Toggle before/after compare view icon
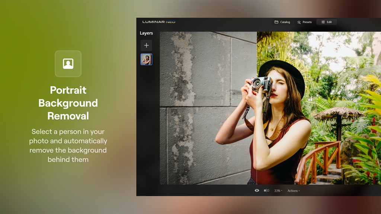This screenshot has width=381, height=214. 266,191
